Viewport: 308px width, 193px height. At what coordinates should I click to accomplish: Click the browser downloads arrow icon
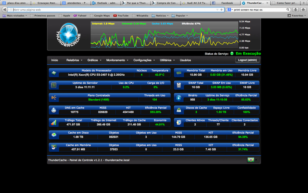(x=296, y=9)
